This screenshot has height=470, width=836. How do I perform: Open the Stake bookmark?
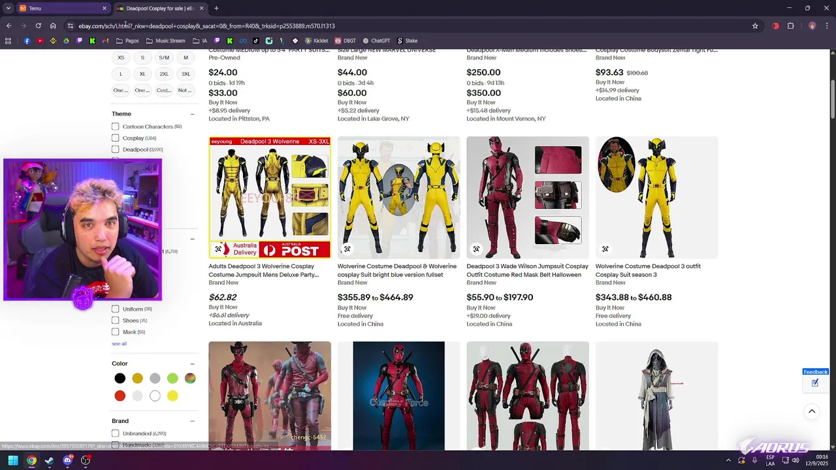[407, 40]
